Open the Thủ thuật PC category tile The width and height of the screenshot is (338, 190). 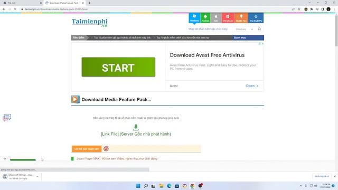click(x=256, y=18)
